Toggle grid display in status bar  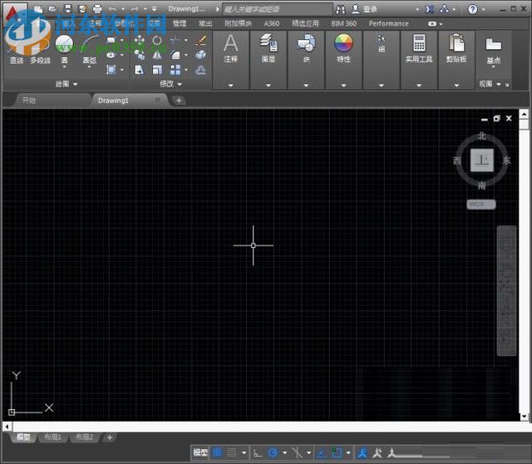217,453
